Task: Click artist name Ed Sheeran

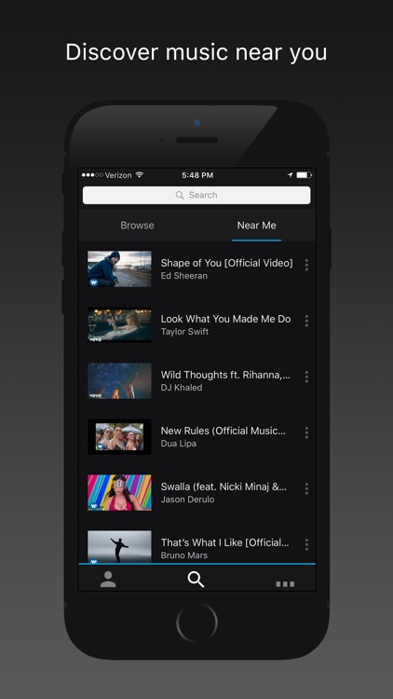Action: (184, 276)
